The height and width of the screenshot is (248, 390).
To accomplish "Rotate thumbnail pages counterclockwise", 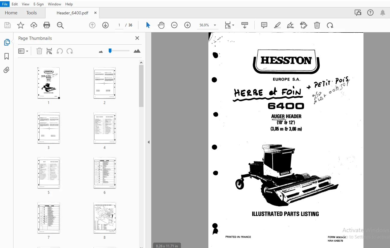I will pos(60,51).
